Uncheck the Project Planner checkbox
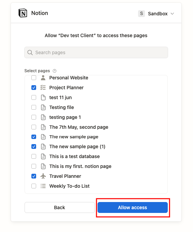Image resolution: width=193 pixels, height=232 pixels. click(34, 88)
